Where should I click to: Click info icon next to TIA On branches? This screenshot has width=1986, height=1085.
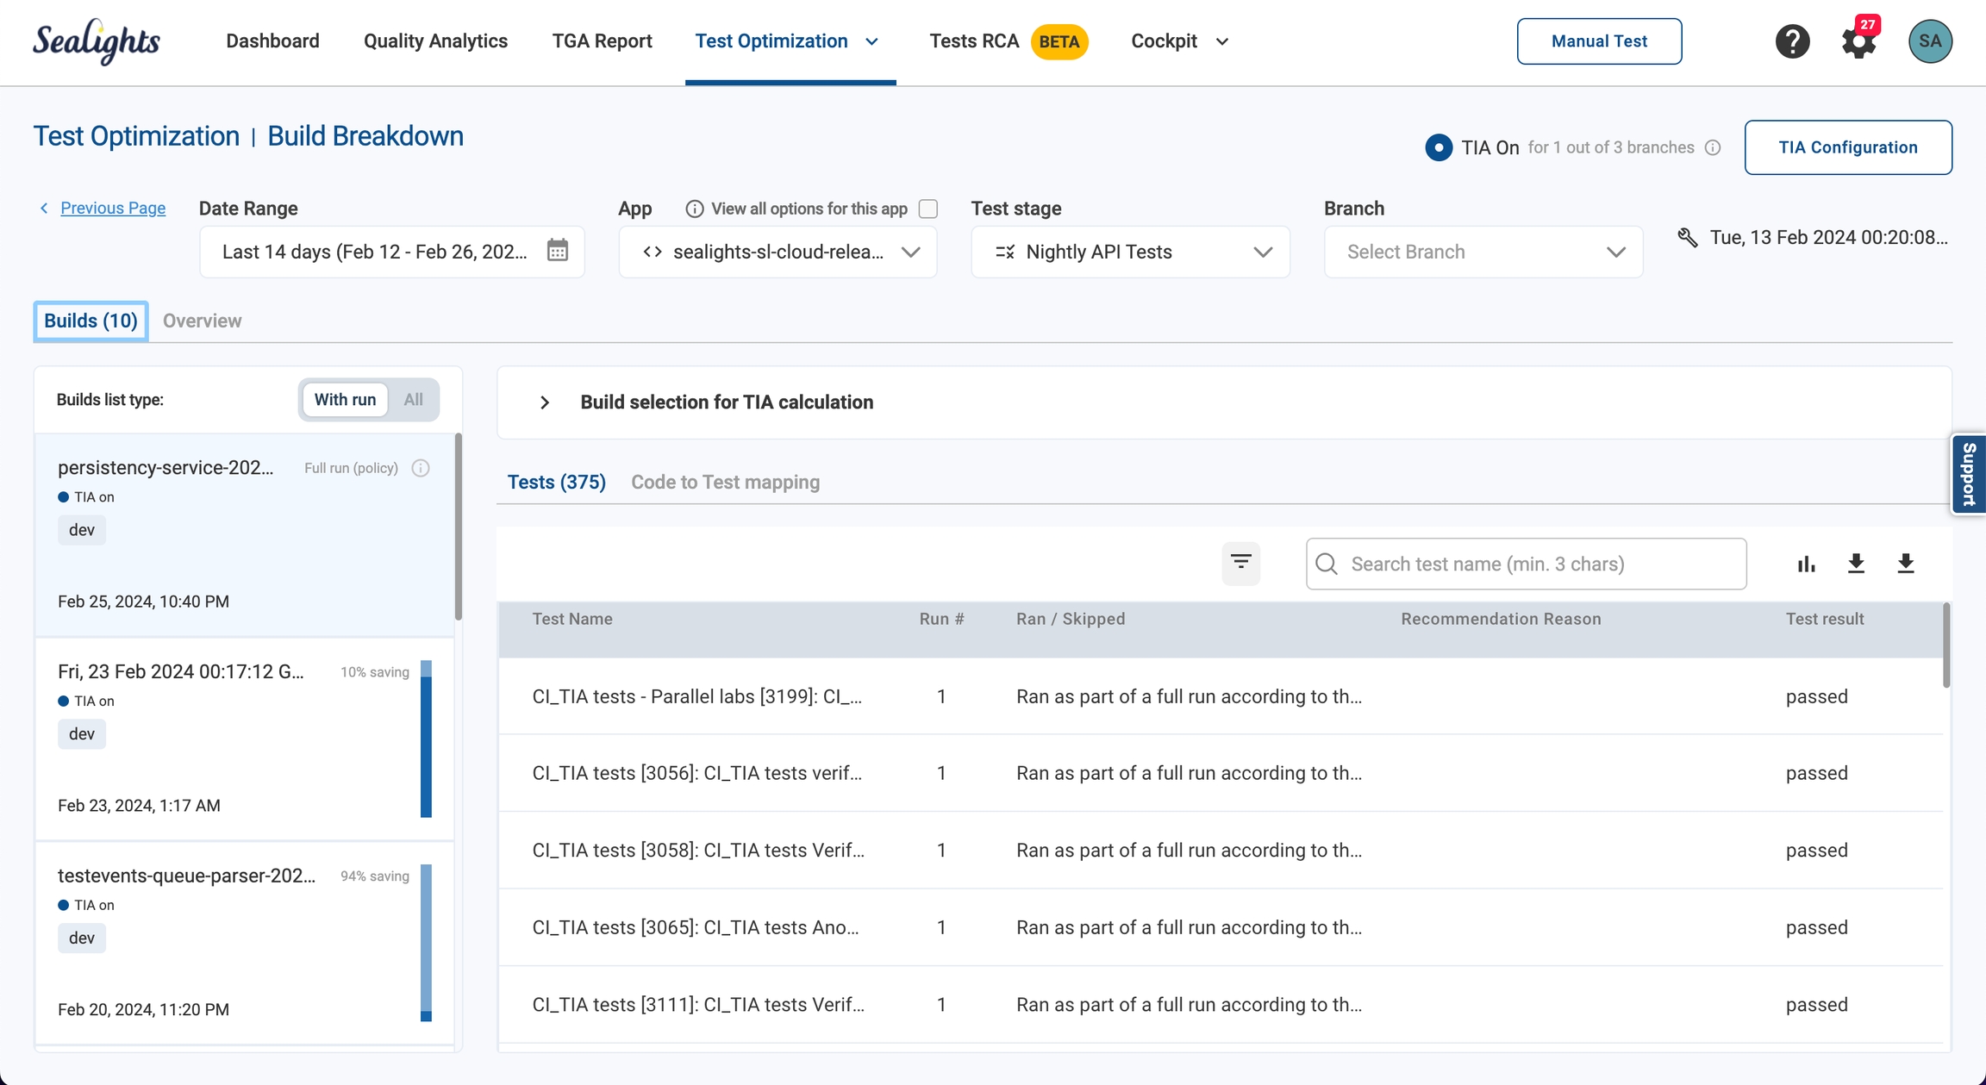(x=1713, y=147)
